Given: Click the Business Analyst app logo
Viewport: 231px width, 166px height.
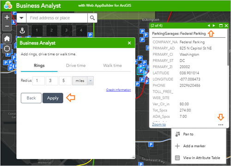Looking at the screenshot, I should tap(8, 6).
